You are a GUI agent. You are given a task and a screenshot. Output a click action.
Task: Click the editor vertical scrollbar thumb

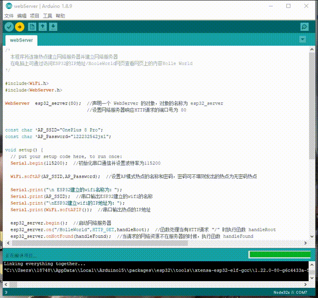pyautogui.click(x=312, y=106)
